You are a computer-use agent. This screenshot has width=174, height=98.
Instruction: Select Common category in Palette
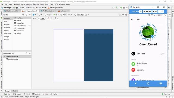click(x=7, y=18)
